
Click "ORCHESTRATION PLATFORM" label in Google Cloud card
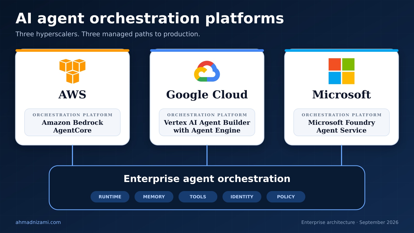pyautogui.click(x=207, y=115)
